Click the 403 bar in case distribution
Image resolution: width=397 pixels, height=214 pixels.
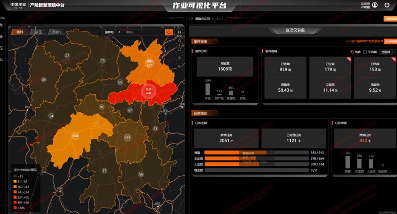point(231,93)
